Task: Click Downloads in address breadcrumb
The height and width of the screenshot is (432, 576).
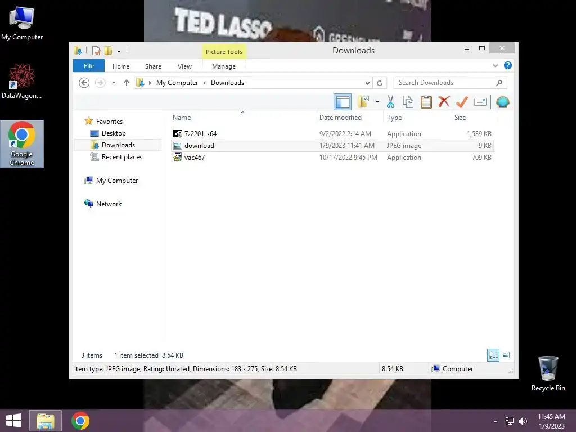Action: point(227,83)
